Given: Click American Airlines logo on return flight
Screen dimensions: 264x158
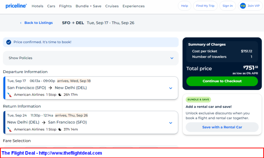Looking at the screenshot, I should [x=9, y=129].
